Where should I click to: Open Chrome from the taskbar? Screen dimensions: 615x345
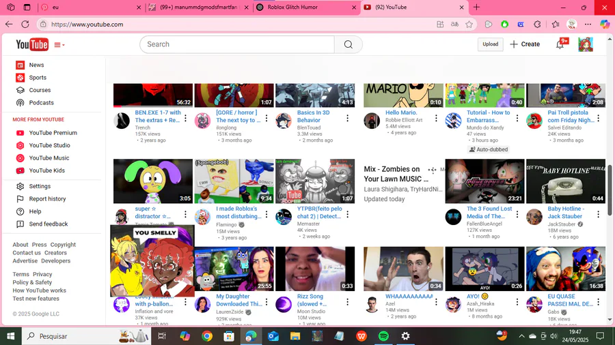[207, 336]
